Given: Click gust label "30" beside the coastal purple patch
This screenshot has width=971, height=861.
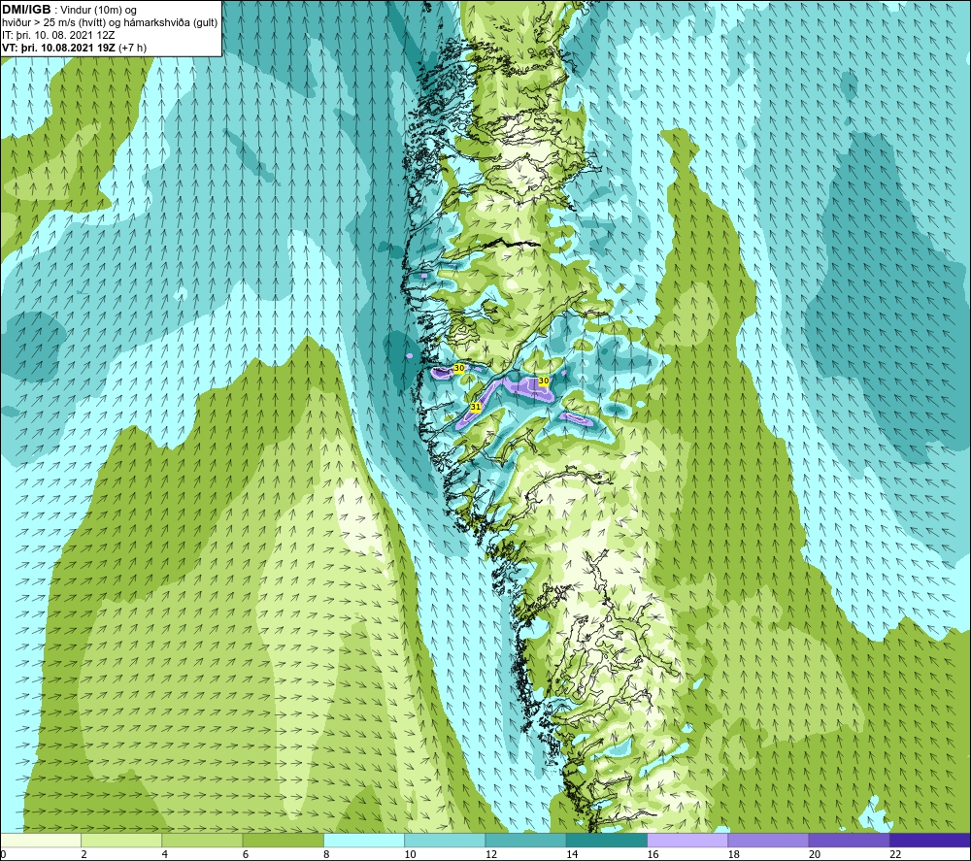Looking at the screenshot, I should point(459,368).
